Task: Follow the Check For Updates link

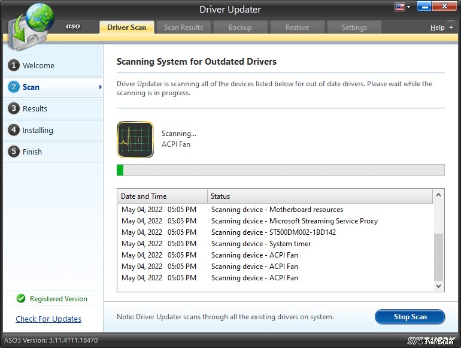Action: [x=48, y=319]
